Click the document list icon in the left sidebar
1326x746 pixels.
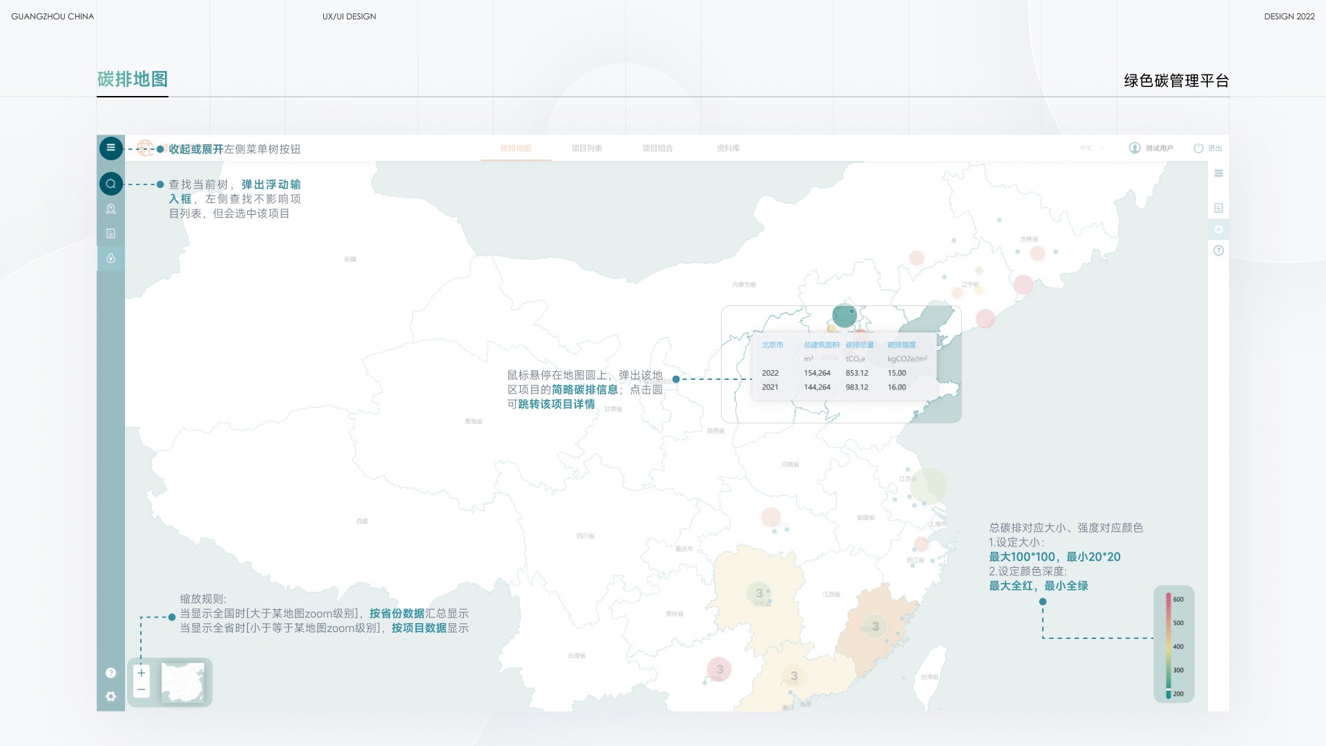[110, 233]
